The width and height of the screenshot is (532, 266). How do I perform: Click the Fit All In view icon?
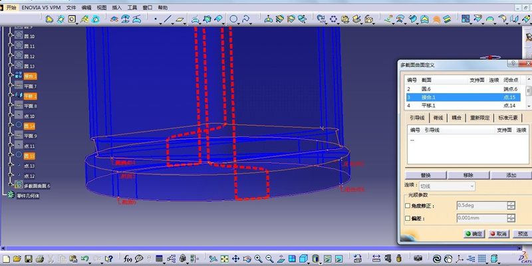pyautogui.click(x=224, y=258)
